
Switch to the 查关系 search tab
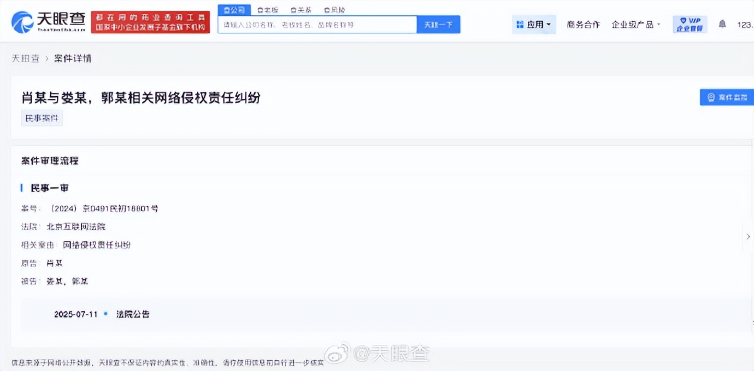coord(301,10)
